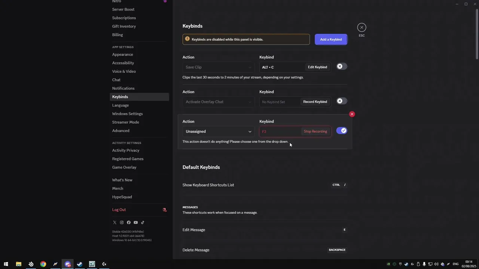Open the Unassigned action dropdown
The image size is (479, 269).
click(x=218, y=132)
